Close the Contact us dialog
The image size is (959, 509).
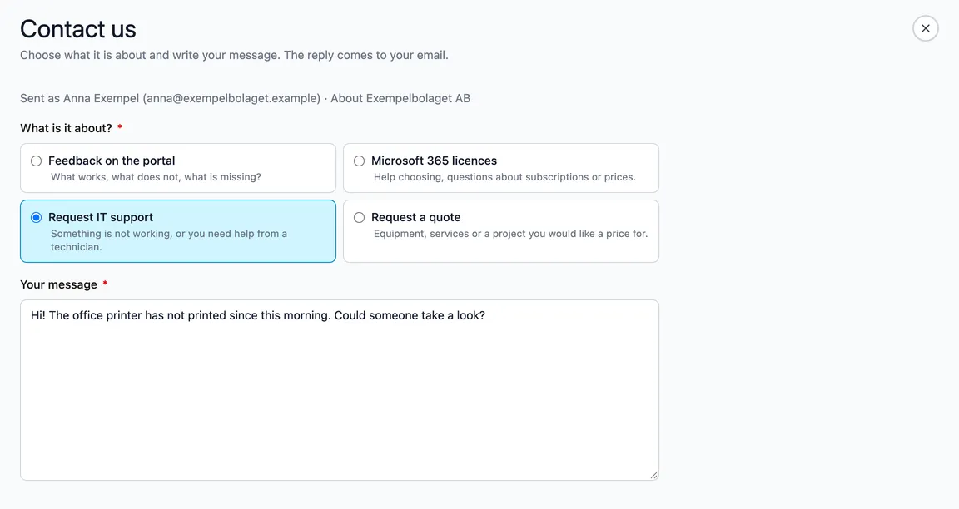(926, 29)
